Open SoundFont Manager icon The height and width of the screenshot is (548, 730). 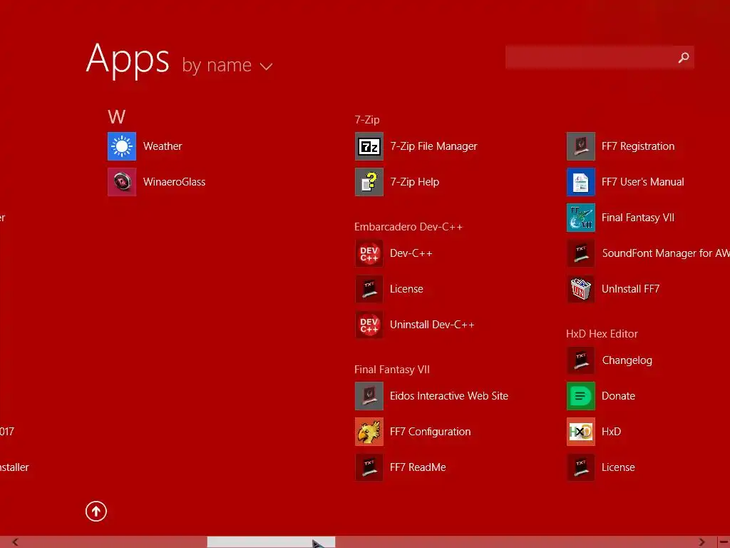point(581,253)
